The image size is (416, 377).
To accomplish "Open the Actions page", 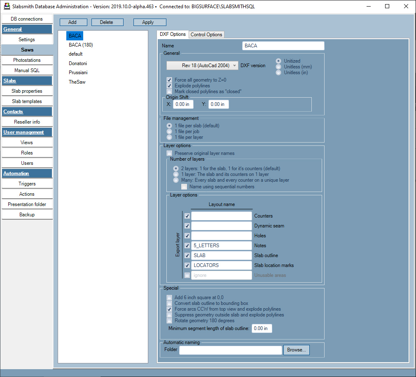I will click(27, 194).
